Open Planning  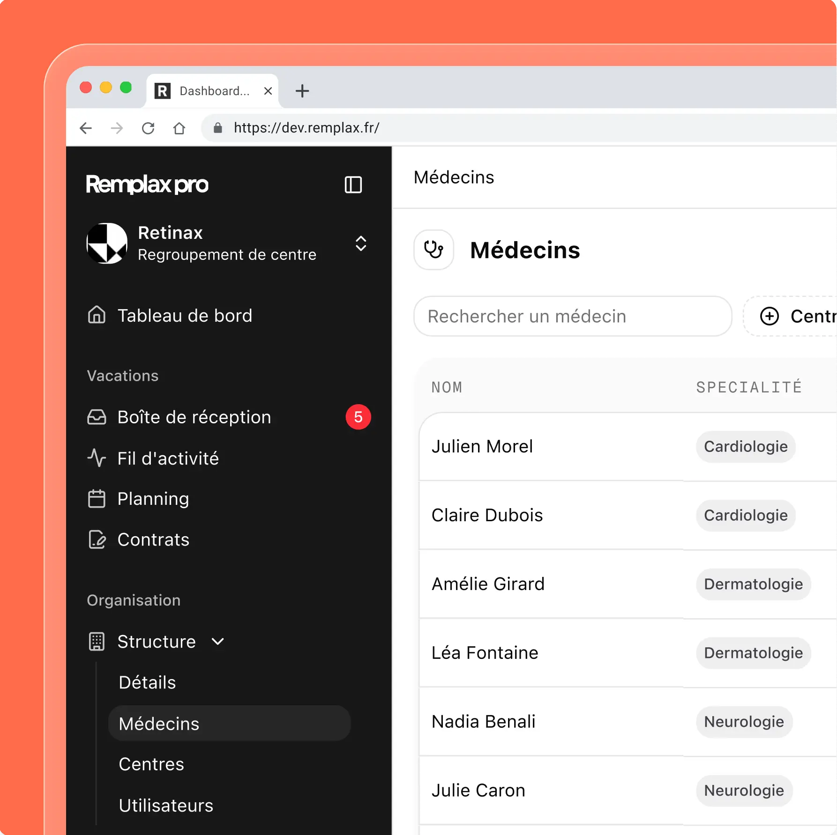pyautogui.click(x=153, y=499)
